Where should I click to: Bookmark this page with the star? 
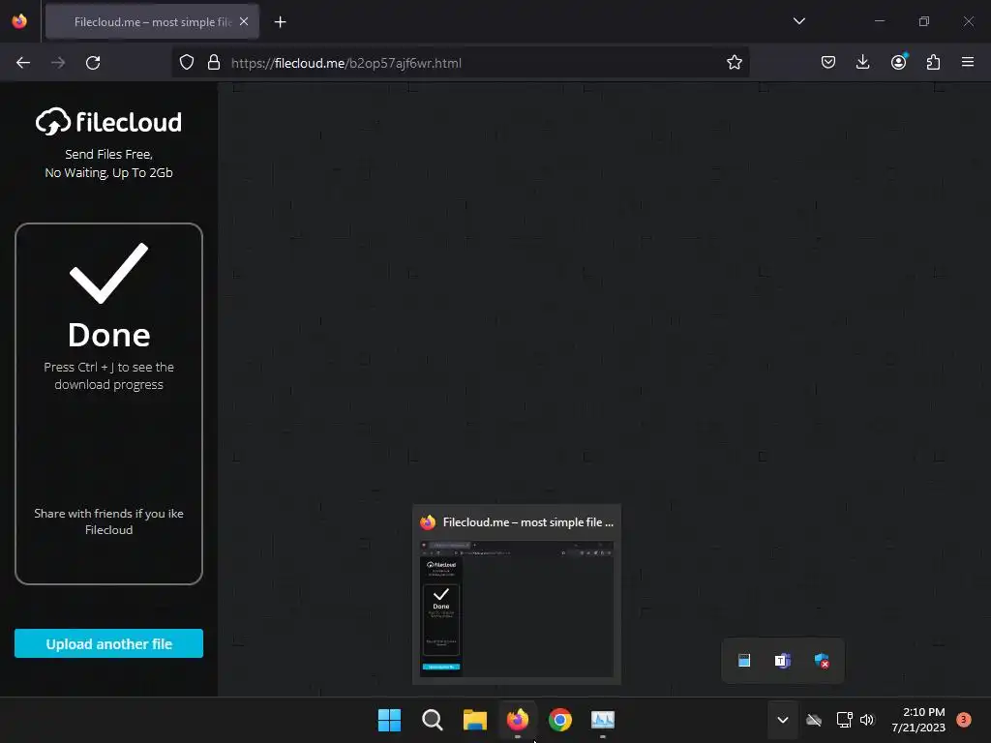click(734, 63)
